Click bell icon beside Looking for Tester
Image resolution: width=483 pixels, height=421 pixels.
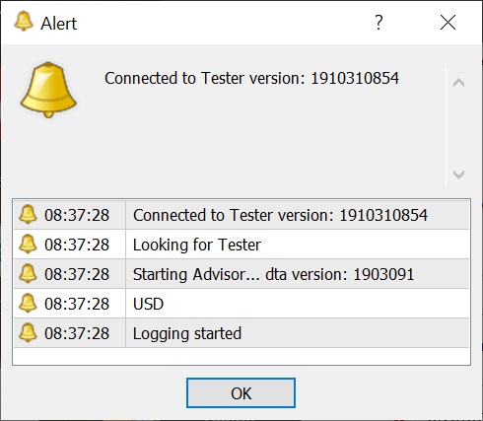(x=28, y=244)
